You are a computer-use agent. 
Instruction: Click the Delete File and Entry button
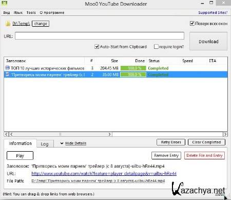204,156
